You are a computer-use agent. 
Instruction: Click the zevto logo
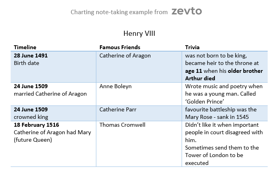click(x=187, y=11)
